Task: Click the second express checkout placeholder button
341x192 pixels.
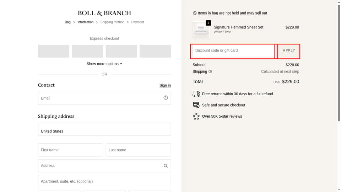Action: [x=87, y=51]
